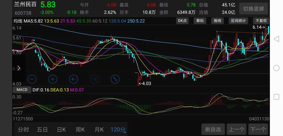The image size is (283, 136).
Task: Go to next stock 下一个
Action: click(258, 129)
